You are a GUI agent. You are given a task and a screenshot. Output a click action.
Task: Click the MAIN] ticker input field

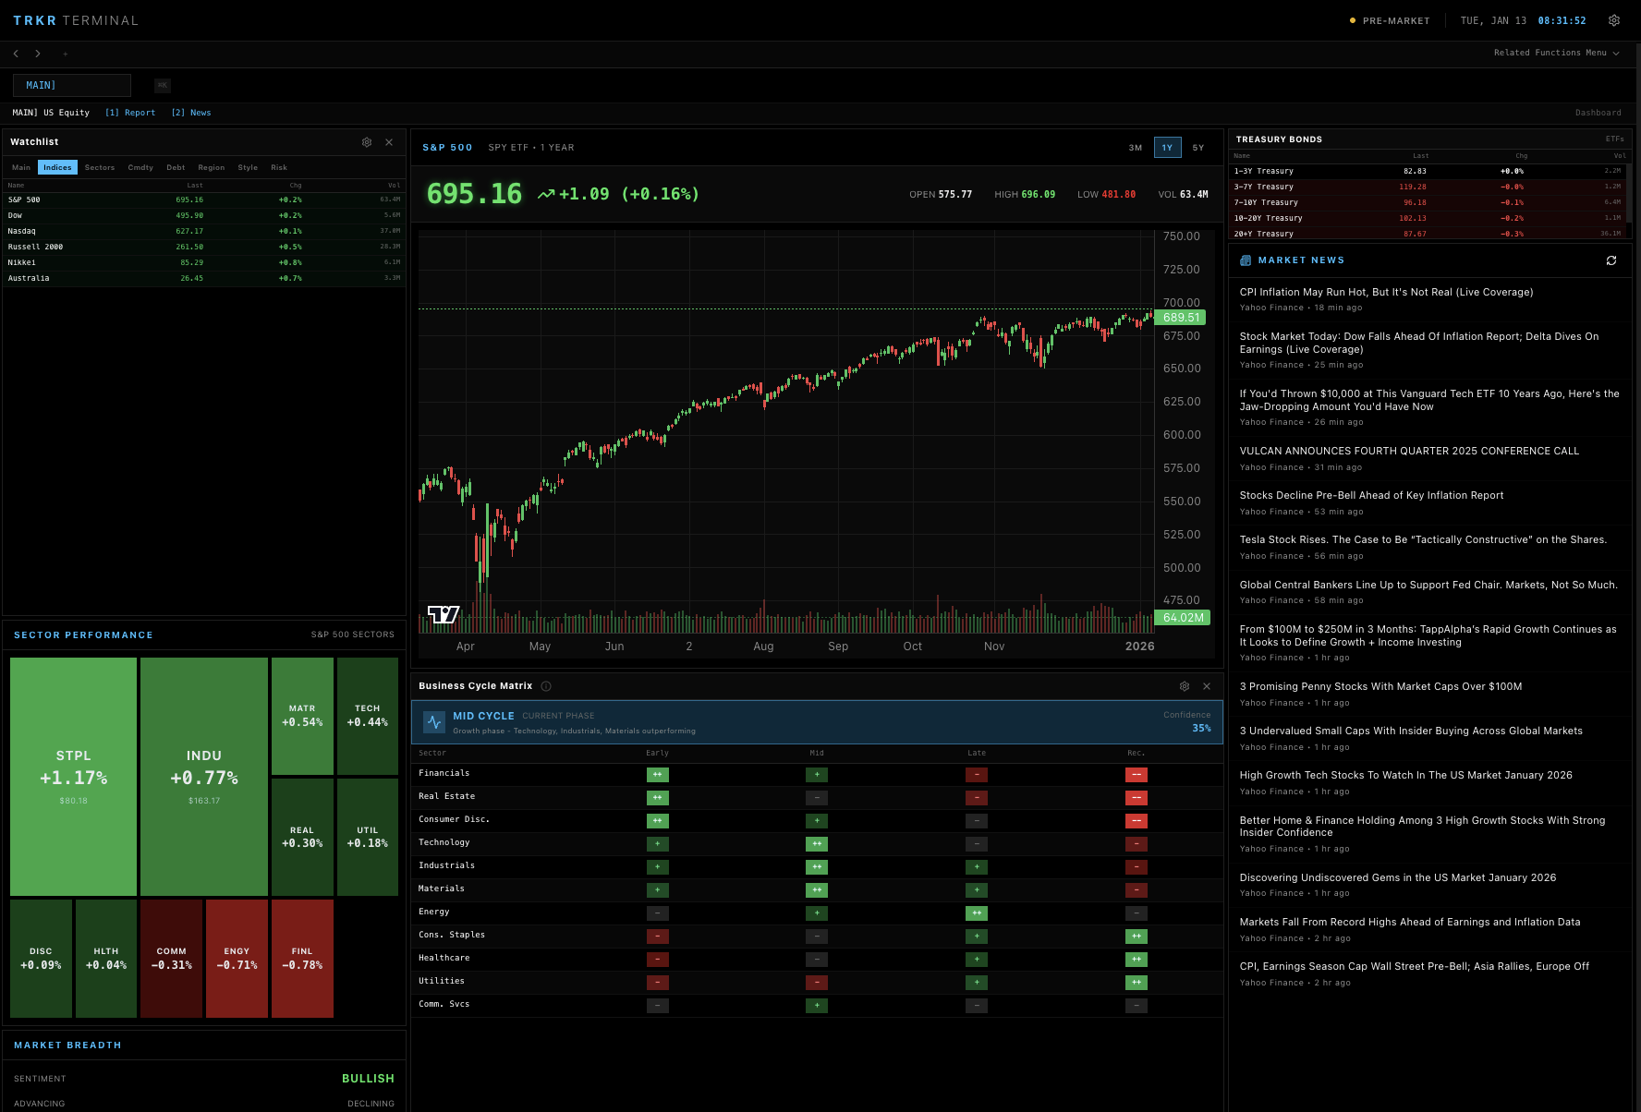(x=71, y=85)
